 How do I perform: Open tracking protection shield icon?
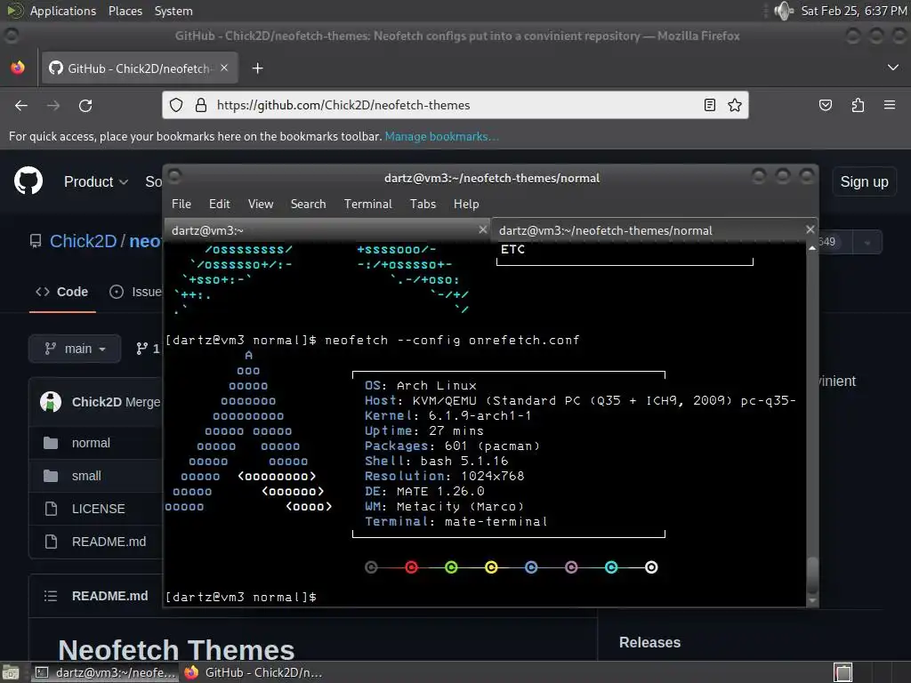(x=176, y=105)
